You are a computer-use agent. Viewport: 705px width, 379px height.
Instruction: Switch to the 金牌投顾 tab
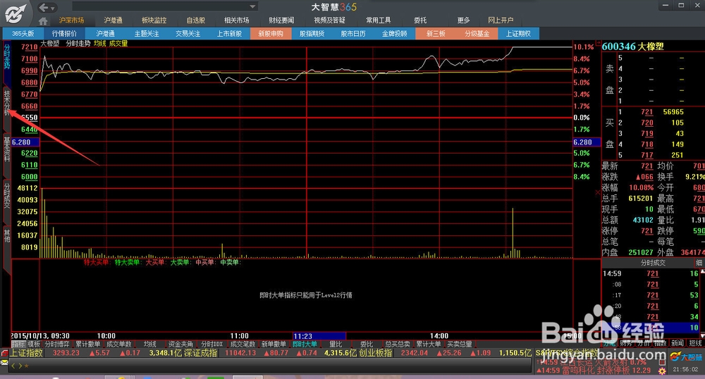point(394,34)
